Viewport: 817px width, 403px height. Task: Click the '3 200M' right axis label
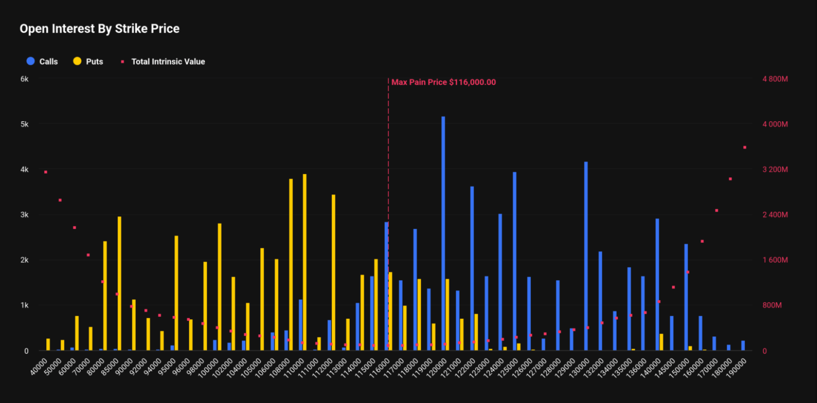775,170
